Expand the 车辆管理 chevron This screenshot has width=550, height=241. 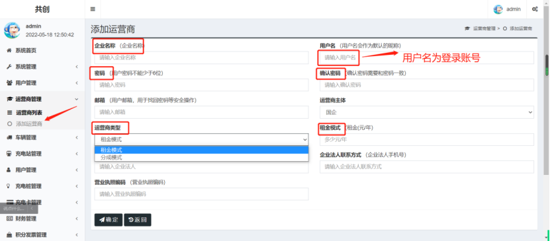77,137
